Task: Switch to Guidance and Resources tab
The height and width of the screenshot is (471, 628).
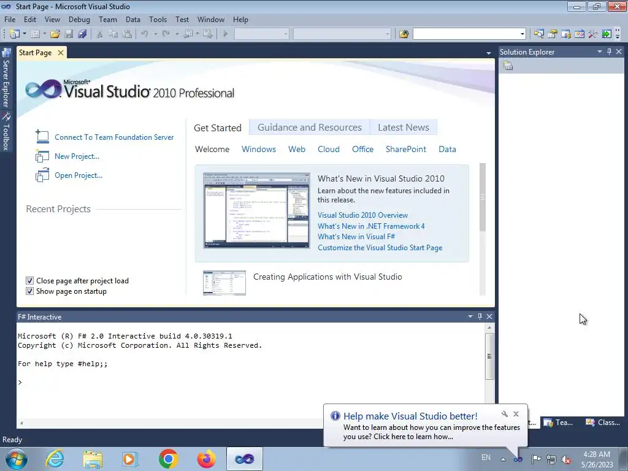Action: click(309, 128)
